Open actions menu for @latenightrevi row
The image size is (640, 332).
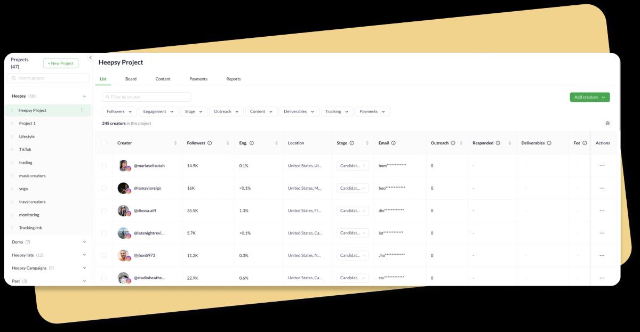tap(602, 233)
